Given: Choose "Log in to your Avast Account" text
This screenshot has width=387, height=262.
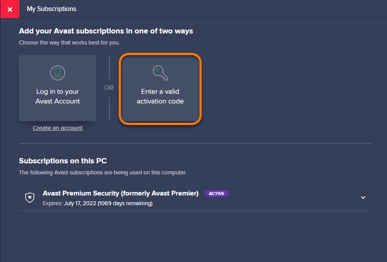Looking at the screenshot, I should click(x=57, y=96).
